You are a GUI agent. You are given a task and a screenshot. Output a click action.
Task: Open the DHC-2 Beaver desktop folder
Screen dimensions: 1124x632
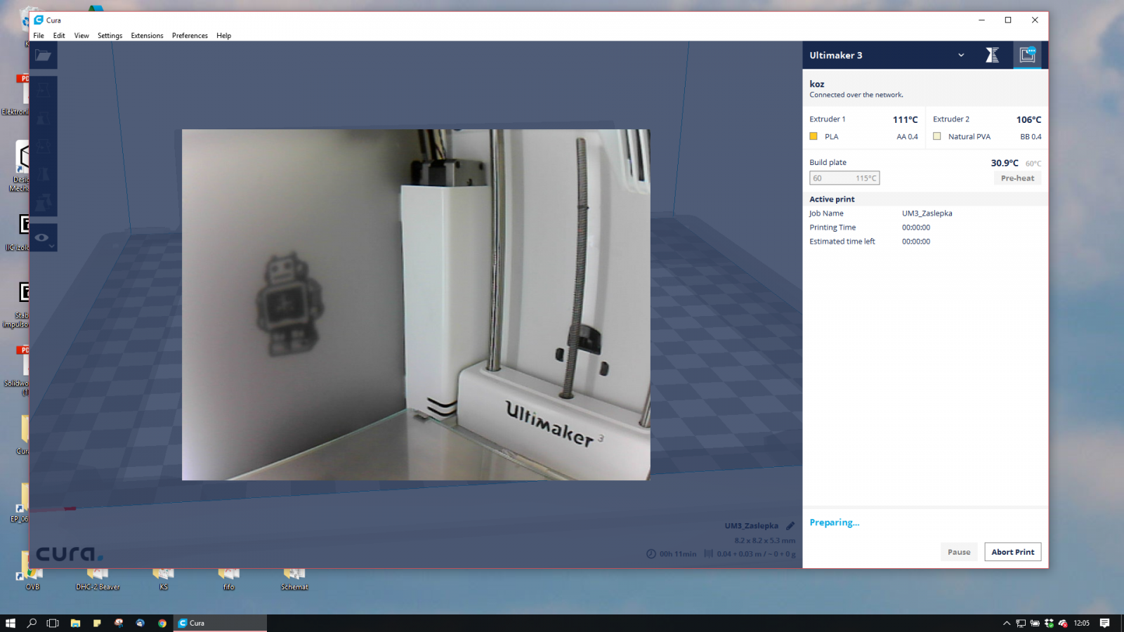98,579
